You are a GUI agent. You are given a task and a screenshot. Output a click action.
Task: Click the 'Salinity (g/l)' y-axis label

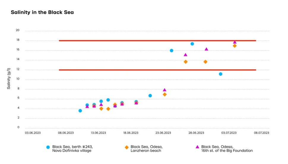(x=9, y=78)
